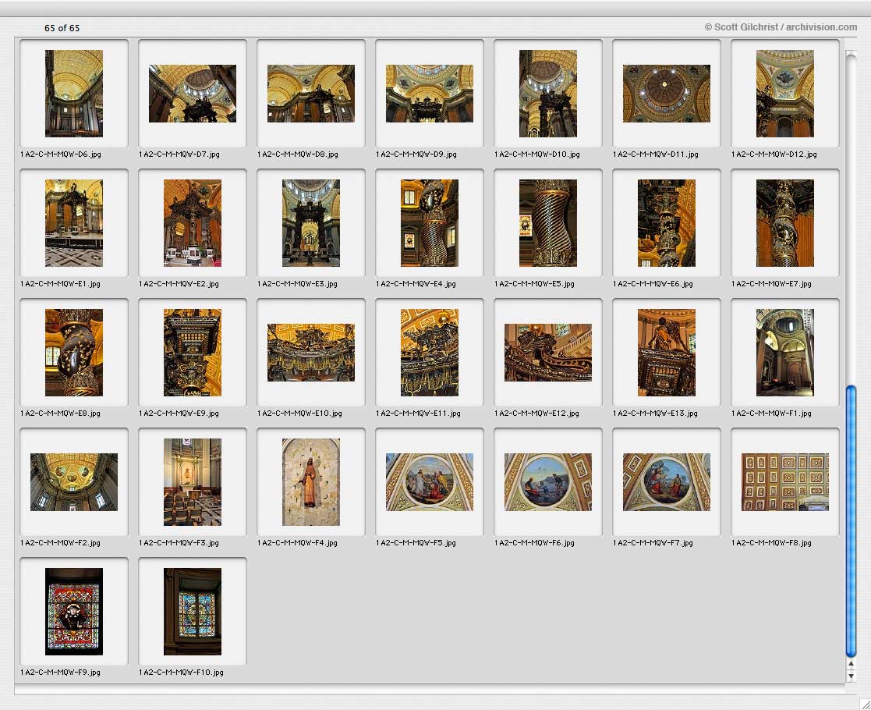Image resolution: width=871 pixels, height=710 pixels.
Task: Click filename label 1A2-C-M-MQW-F8.jpg
Action: [771, 543]
